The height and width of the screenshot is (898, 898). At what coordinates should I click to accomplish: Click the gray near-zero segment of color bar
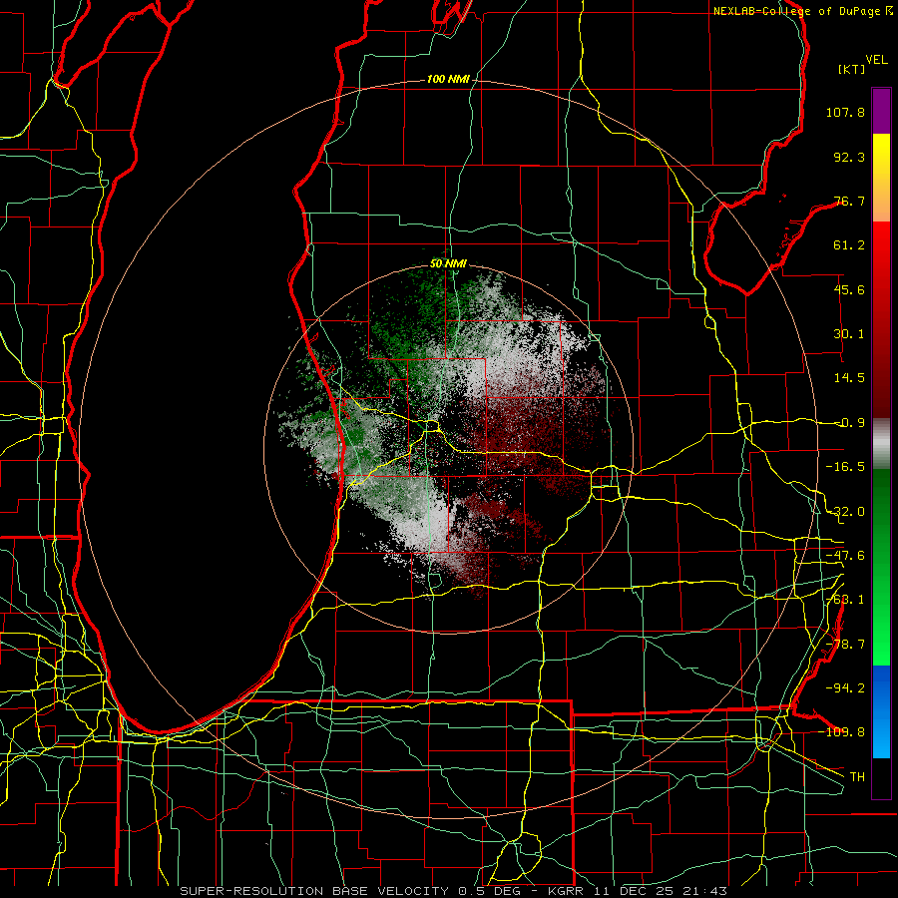[881, 444]
